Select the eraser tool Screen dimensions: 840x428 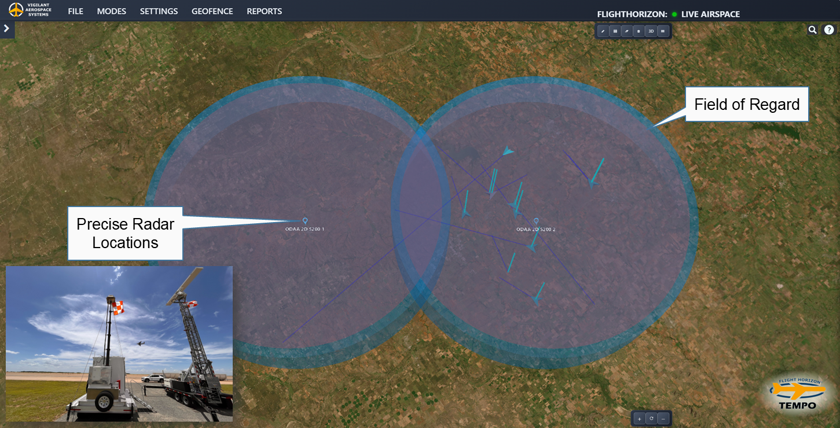pyautogui.click(x=627, y=31)
